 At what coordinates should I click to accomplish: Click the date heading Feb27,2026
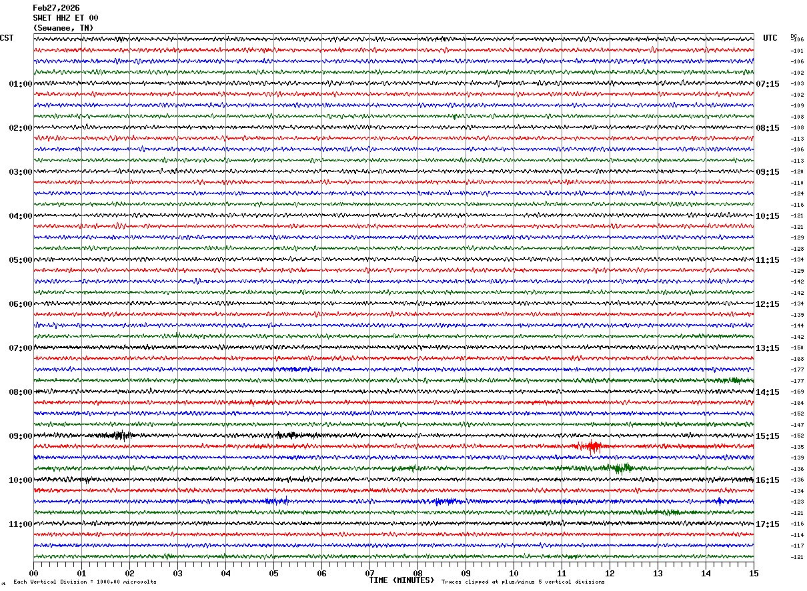(56, 8)
